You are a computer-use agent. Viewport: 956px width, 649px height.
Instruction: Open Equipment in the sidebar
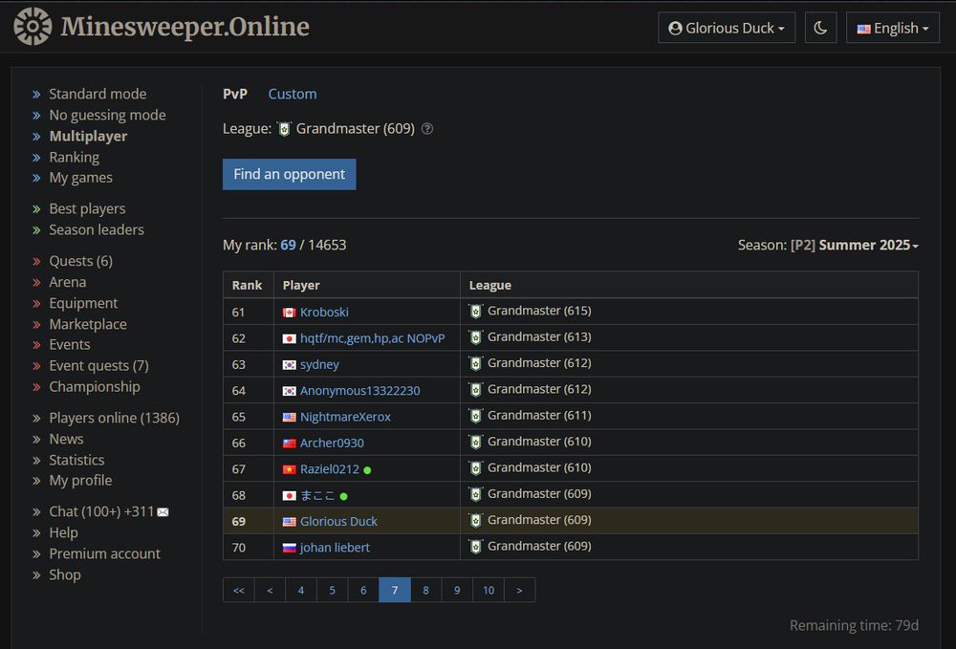click(x=83, y=303)
